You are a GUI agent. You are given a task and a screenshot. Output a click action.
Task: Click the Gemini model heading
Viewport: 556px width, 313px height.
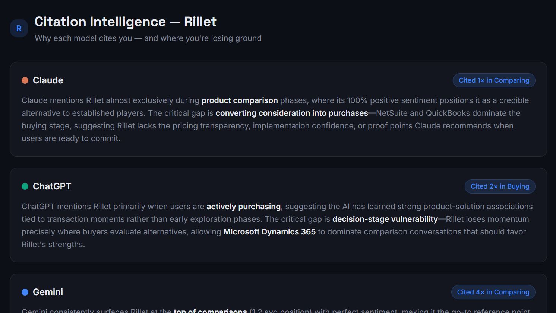[x=48, y=292]
